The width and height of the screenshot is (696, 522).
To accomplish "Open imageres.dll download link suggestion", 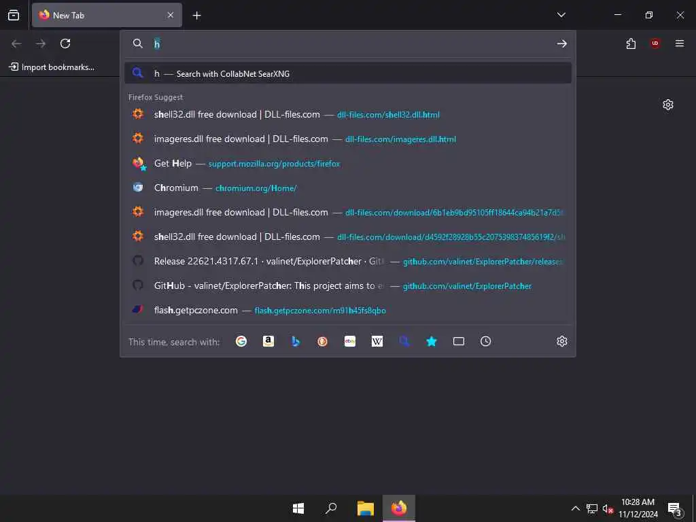I will pyautogui.click(x=348, y=212).
